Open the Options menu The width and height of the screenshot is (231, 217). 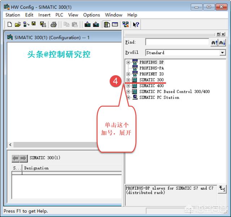pyautogui.click(x=91, y=15)
